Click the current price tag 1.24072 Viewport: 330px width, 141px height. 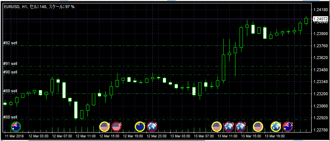[x=320, y=19]
